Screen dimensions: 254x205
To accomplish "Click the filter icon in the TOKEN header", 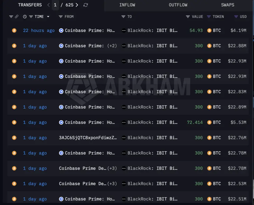I will (208, 16).
